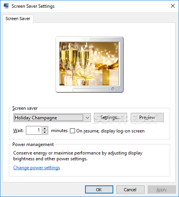Decrease wait time with down spinner arrow

[x=45, y=132]
